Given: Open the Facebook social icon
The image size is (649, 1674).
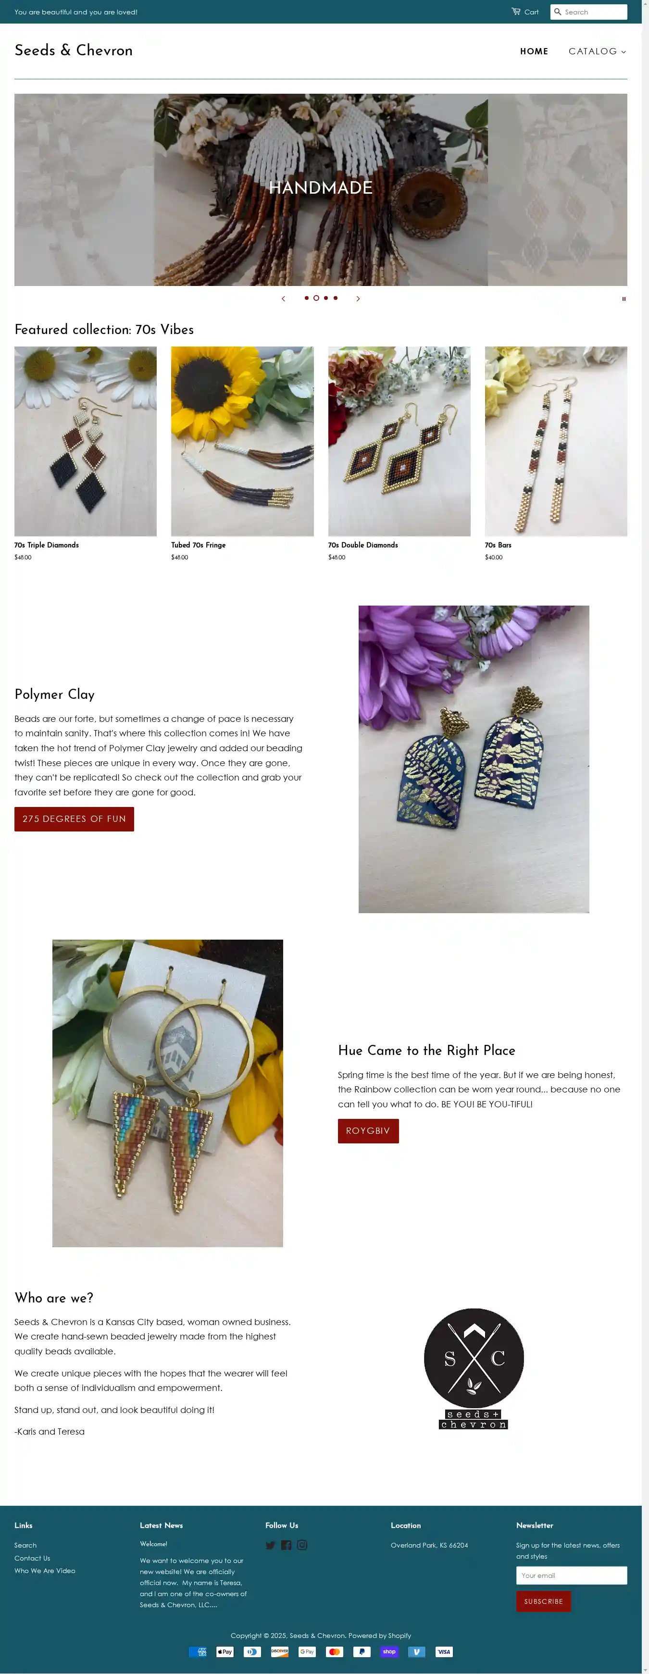Looking at the screenshot, I should coord(286,1545).
